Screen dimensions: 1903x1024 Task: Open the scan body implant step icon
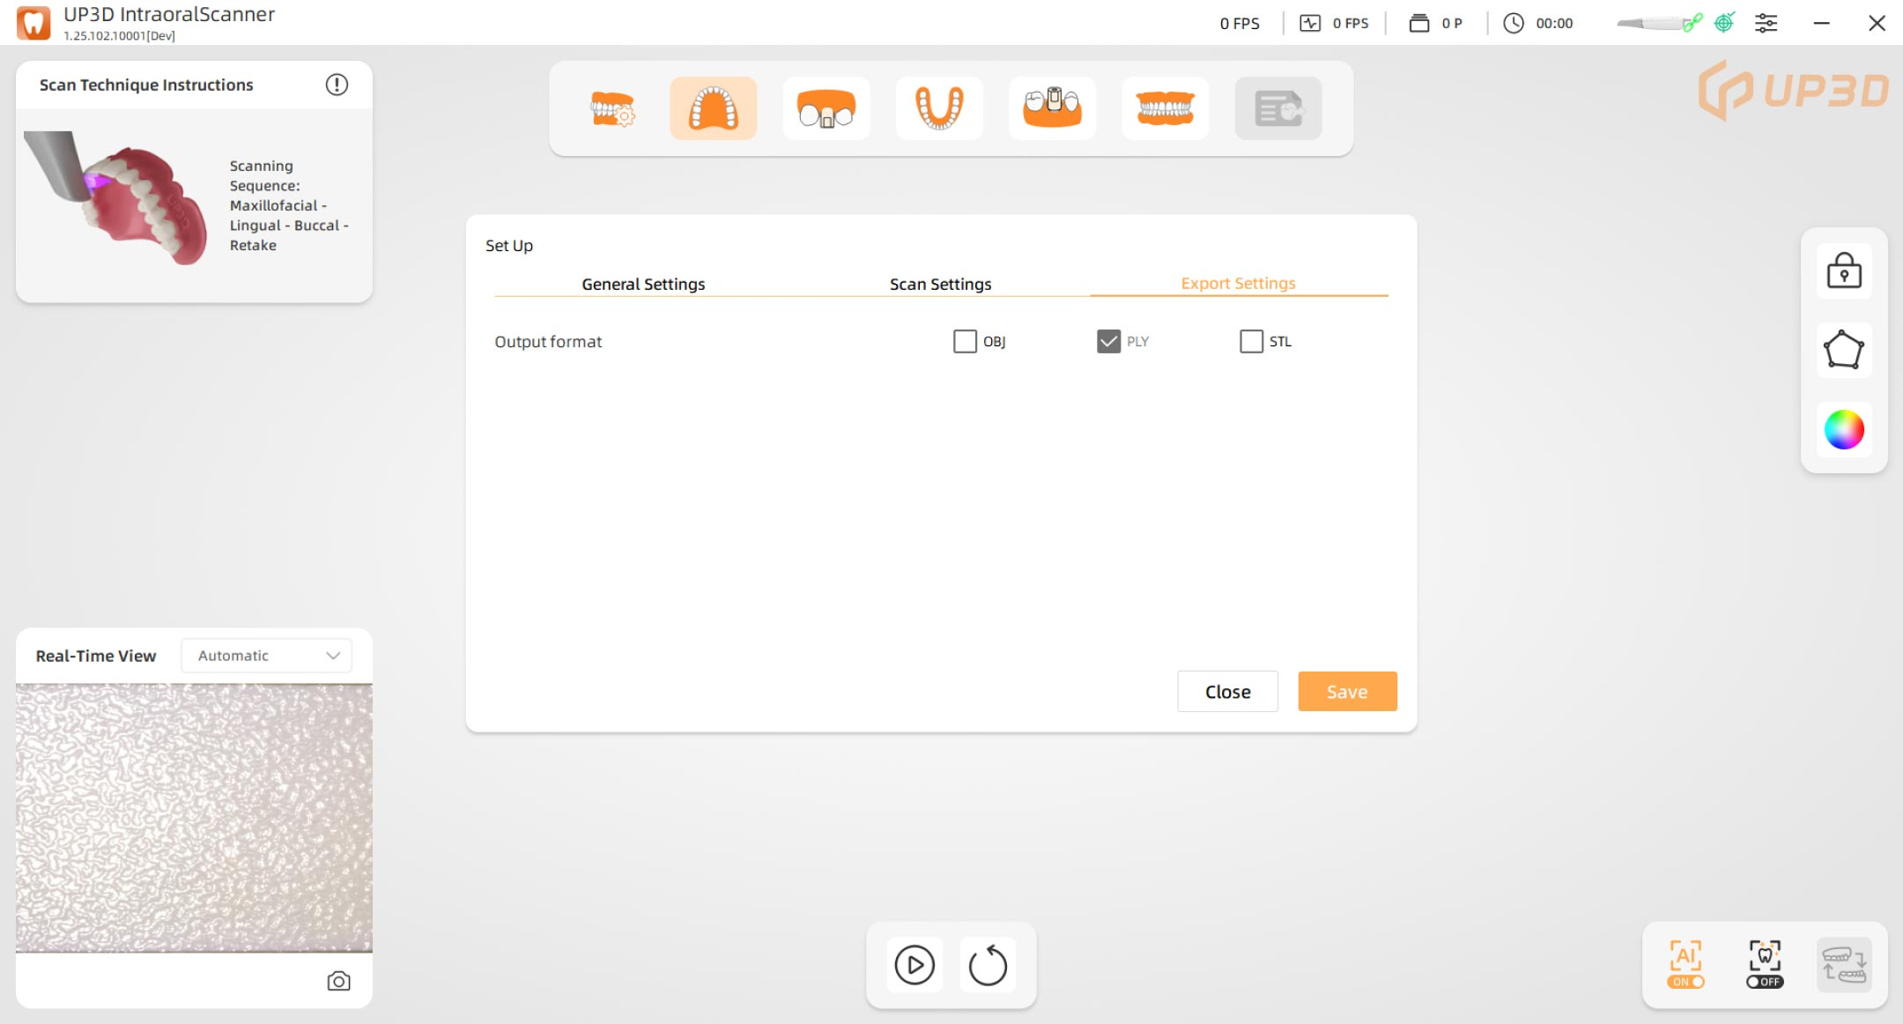point(1052,108)
